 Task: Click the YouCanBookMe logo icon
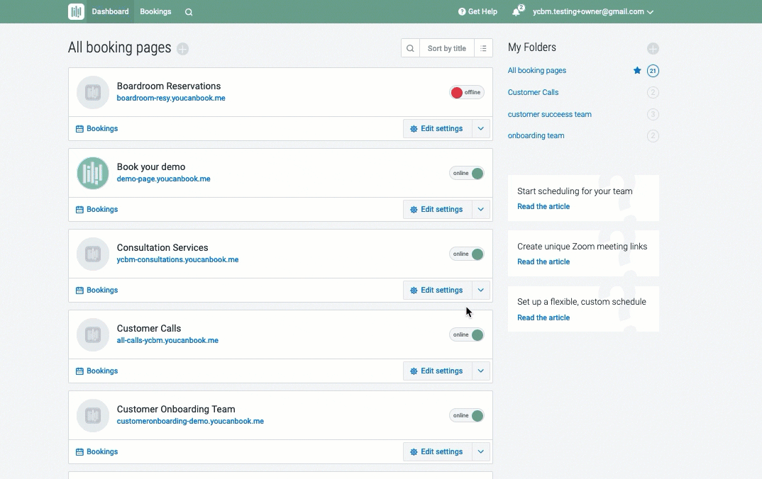tap(77, 11)
